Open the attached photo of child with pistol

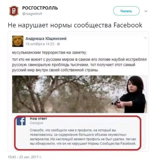tap(80, 94)
